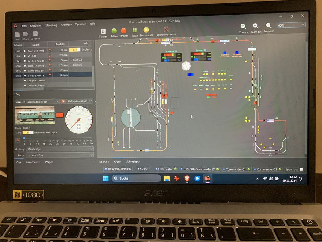Screen dimensions: 322x242
Task: Click the Booster 1B status bars
Action: tap(172, 57)
